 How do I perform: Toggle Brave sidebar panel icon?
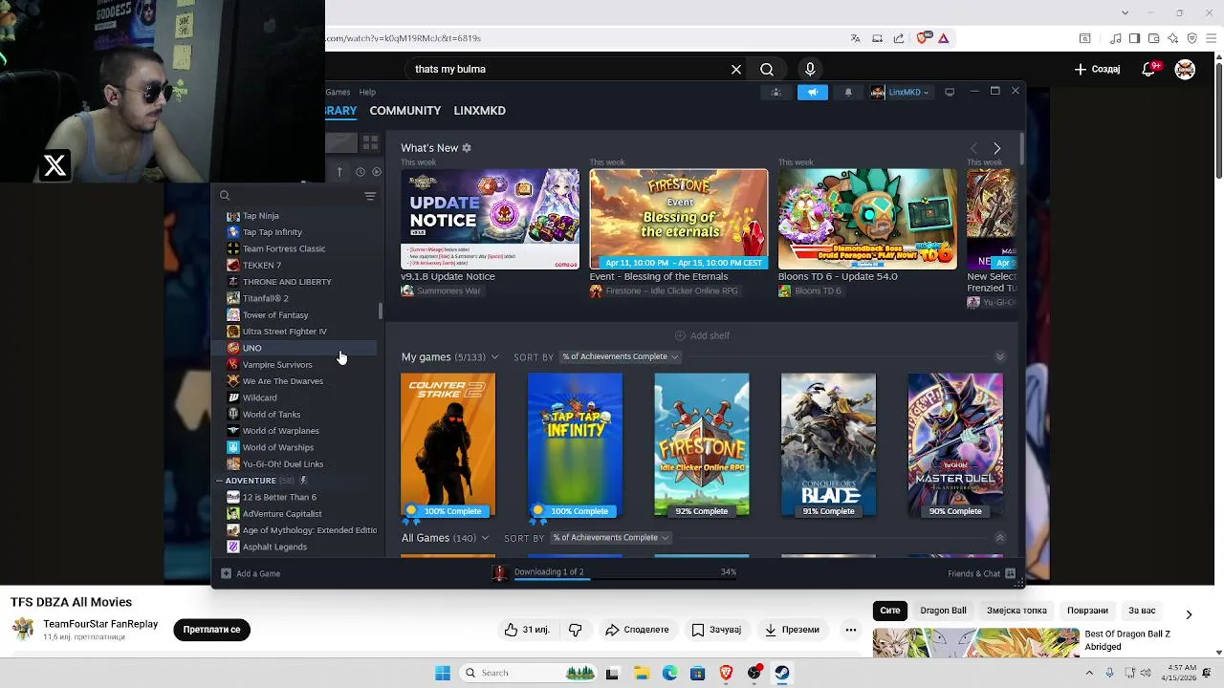pos(1134,38)
